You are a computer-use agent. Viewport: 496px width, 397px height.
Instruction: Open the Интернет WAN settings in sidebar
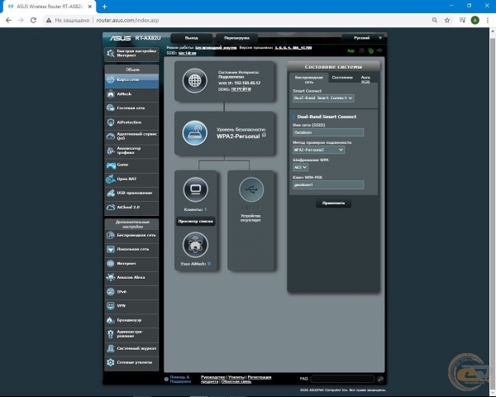coord(131,263)
